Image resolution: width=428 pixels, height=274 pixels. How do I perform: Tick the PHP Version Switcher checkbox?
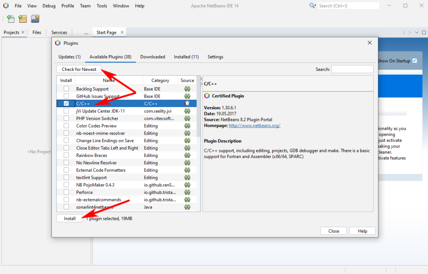coord(66,118)
